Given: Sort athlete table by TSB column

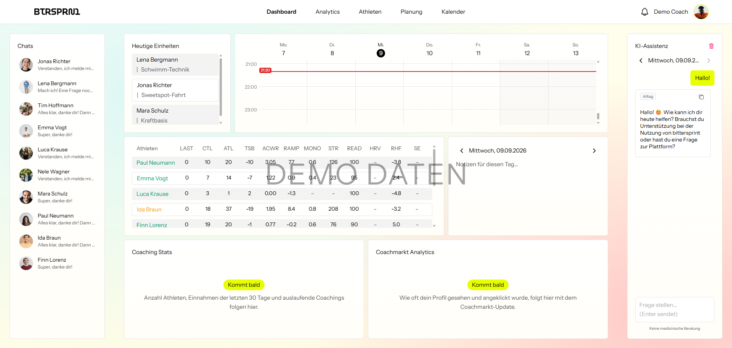Looking at the screenshot, I should (249, 148).
